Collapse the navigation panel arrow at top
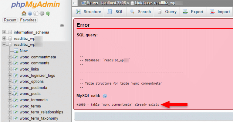233x122 pixels. pos(75,3)
